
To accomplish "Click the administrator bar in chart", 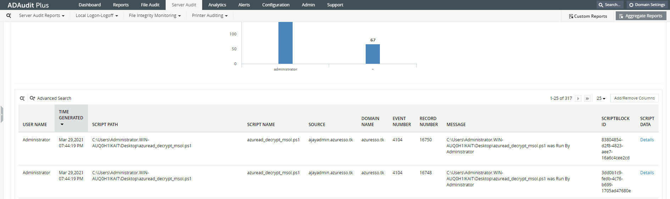I will pos(286,43).
